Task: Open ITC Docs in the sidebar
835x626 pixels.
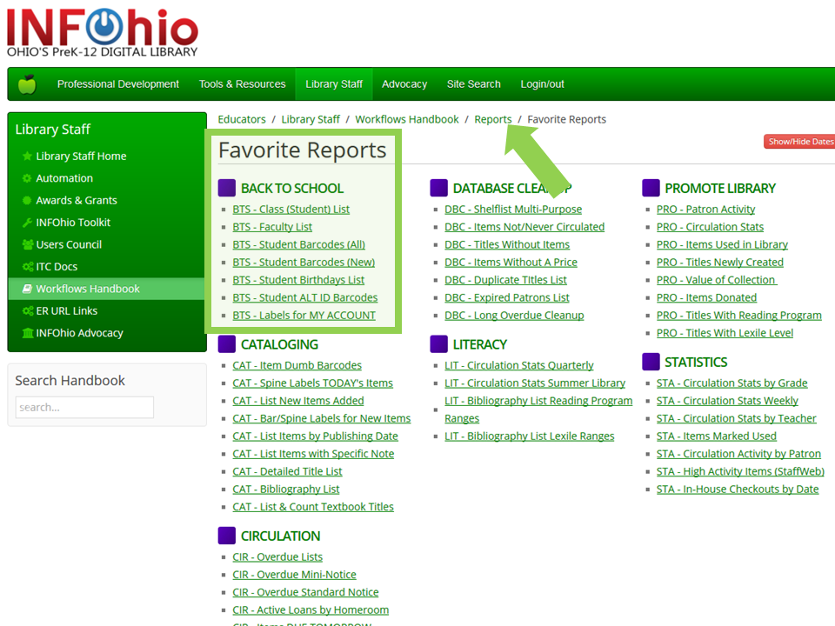Action: point(57,267)
